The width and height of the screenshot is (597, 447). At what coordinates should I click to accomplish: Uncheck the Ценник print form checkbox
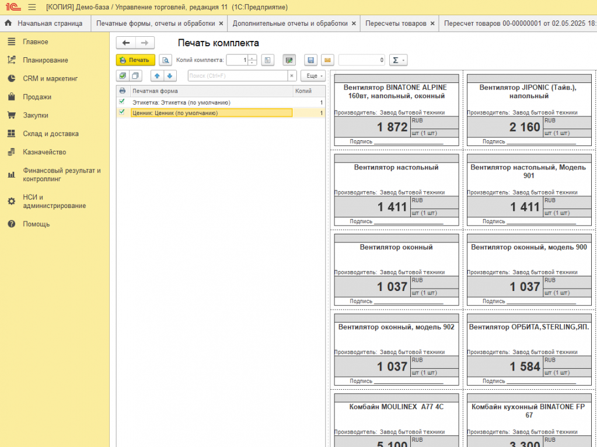pyautogui.click(x=122, y=112)
